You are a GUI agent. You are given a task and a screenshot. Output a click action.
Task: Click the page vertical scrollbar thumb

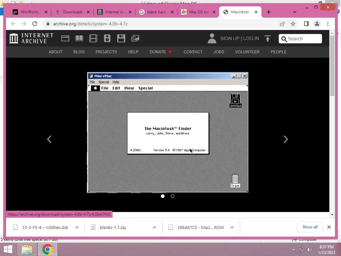[x=332, y=66]
